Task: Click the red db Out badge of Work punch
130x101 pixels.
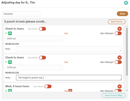Action: click(70, 90)
